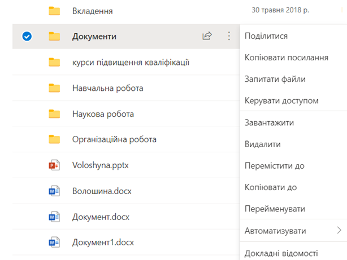The height and width of the screenshot is (260, 347).
Task: Select Видалити to delete the folder
Action: pyautogui.click(x=262, y=144)
